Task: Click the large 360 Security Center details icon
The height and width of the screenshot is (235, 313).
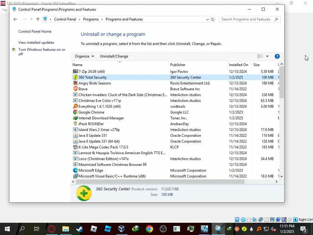Action: (x=84, y=193)
